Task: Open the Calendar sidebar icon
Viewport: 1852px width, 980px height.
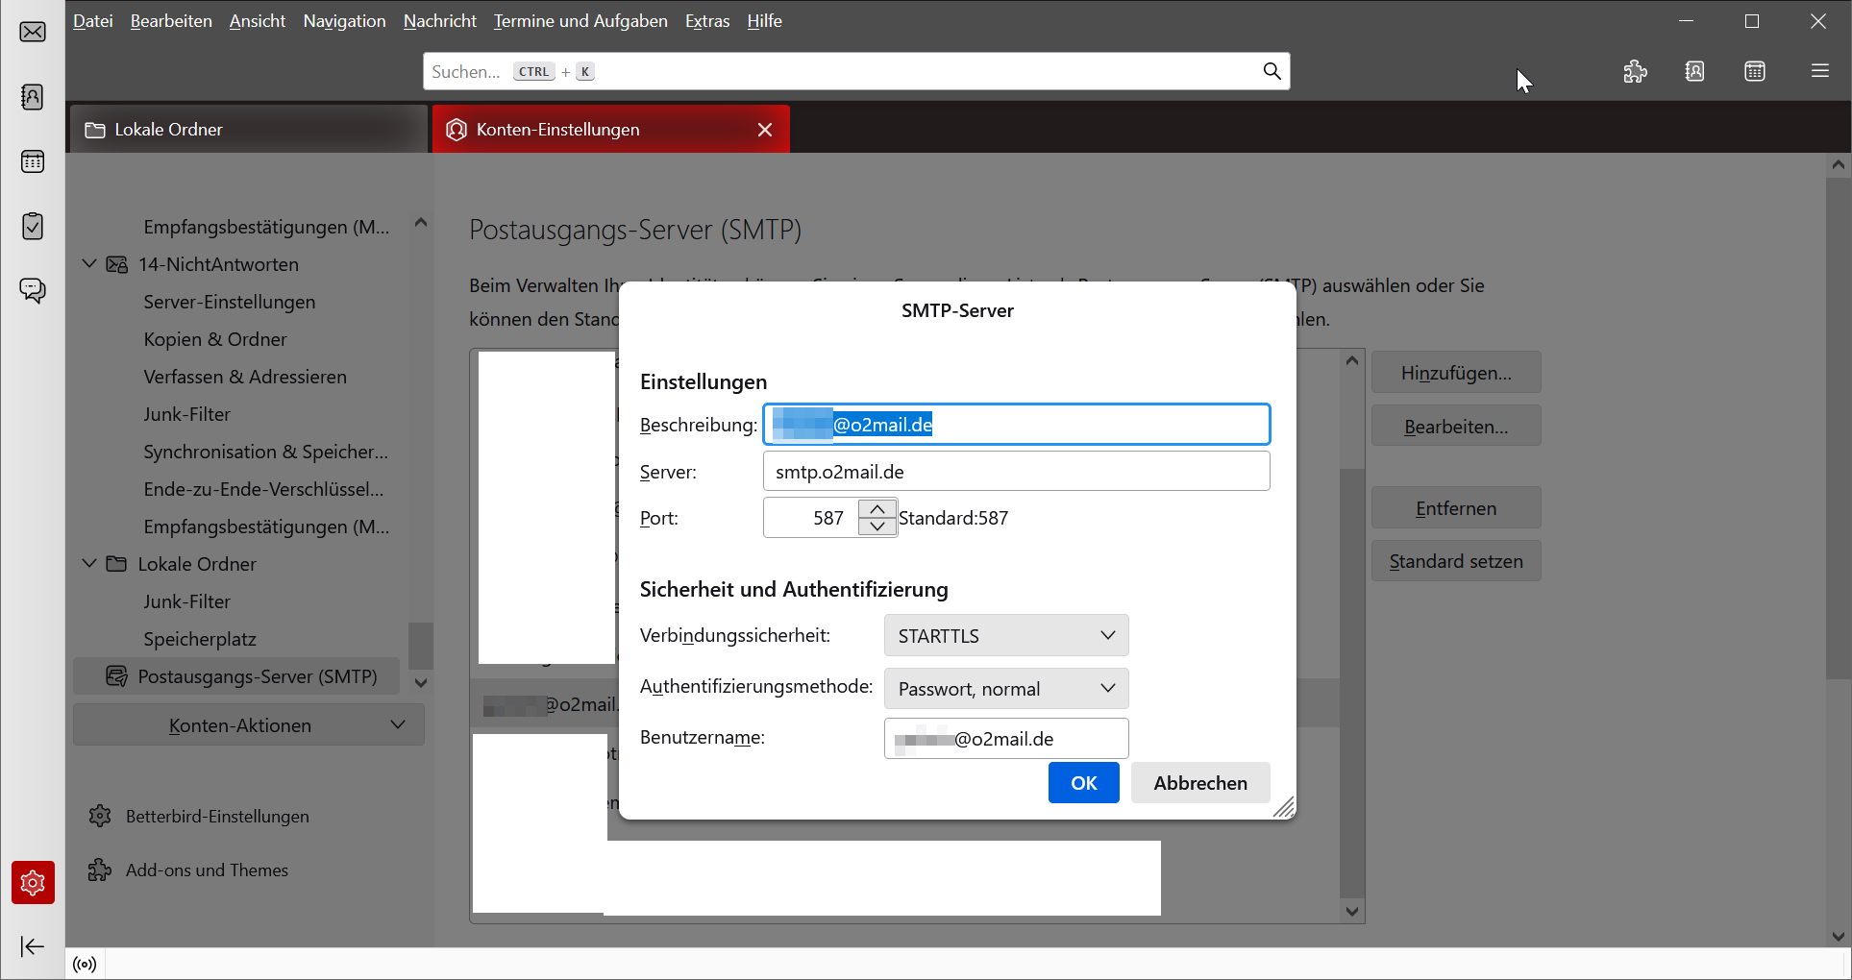Action: (33, 161)
